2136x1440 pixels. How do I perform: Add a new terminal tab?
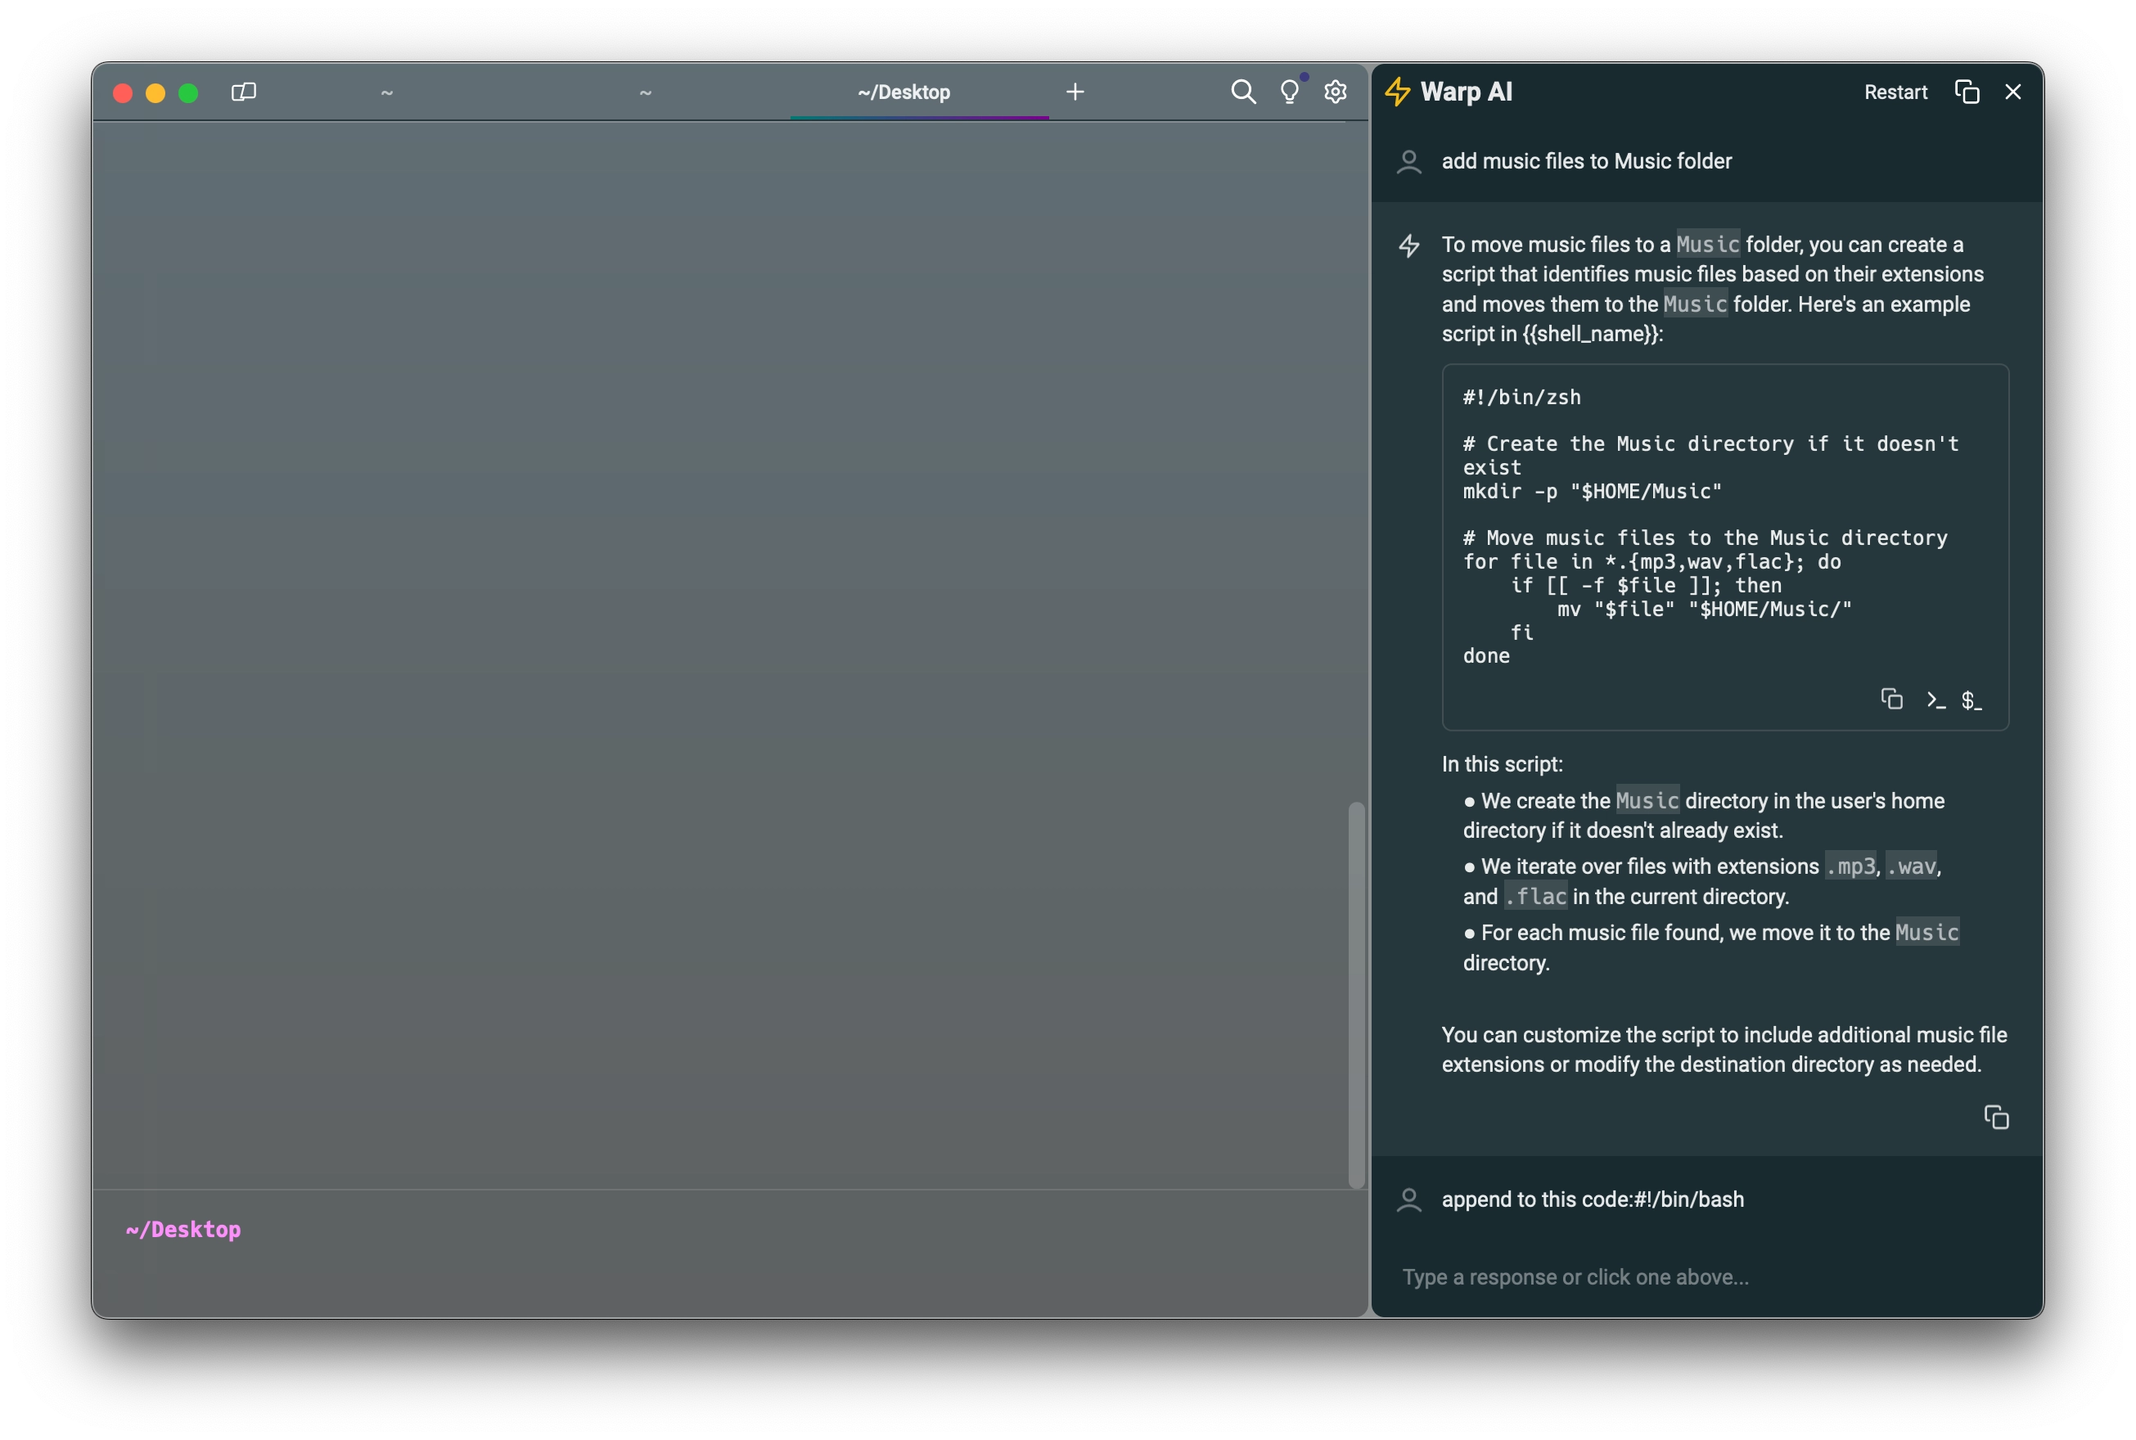pyautogui.click(x=1075, y=92)
